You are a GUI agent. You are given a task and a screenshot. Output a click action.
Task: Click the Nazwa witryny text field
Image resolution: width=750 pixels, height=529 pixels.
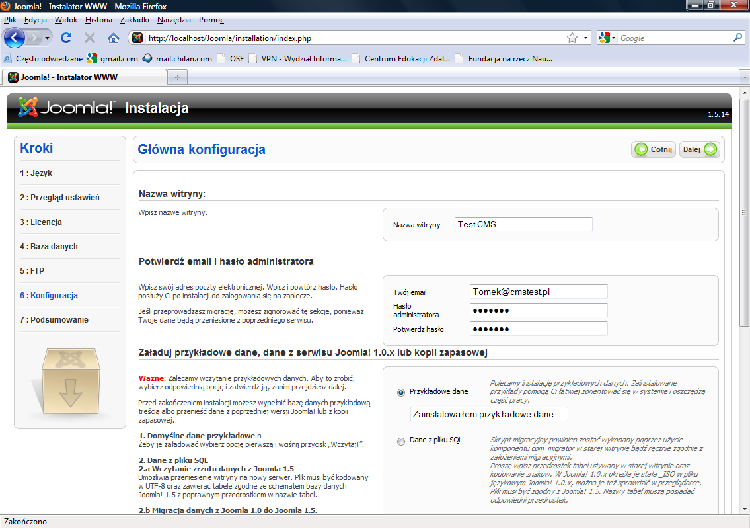pyautogui.click(x=523, y=224)
